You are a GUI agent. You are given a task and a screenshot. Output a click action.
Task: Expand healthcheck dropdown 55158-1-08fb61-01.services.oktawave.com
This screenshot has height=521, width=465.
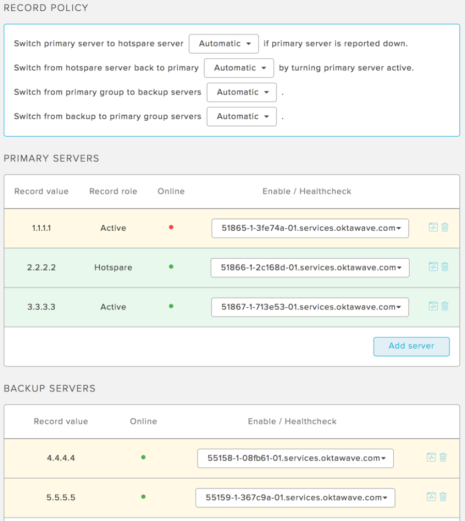[296, 458]
